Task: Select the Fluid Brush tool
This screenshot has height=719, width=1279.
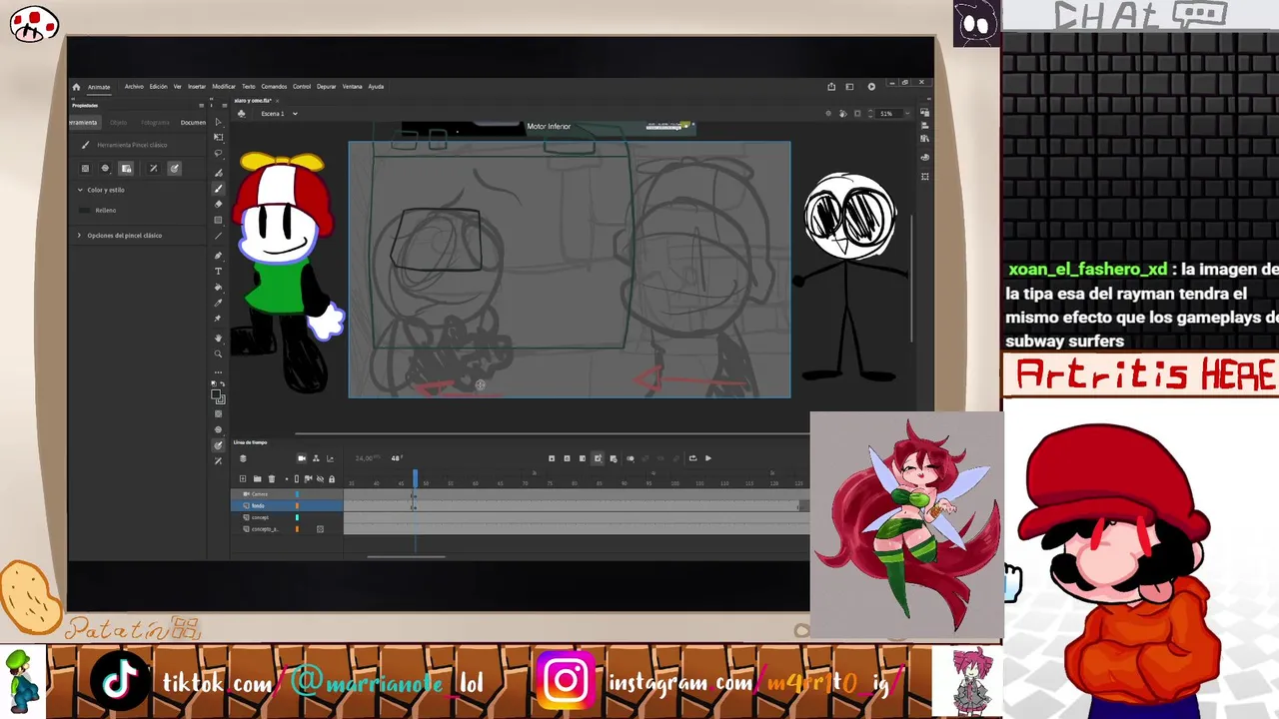Action: [x=218, y=173]
